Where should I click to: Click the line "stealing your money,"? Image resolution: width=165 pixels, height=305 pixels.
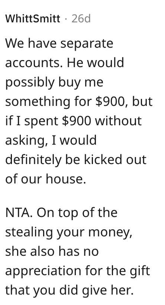point(69,232)
